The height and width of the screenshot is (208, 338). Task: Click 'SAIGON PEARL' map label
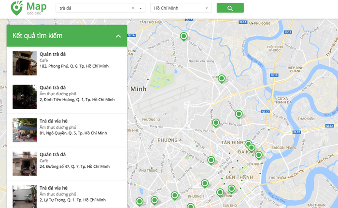[284, 148]
